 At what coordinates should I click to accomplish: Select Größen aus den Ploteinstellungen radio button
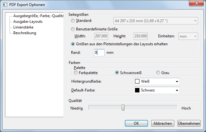tap(74, 44)
